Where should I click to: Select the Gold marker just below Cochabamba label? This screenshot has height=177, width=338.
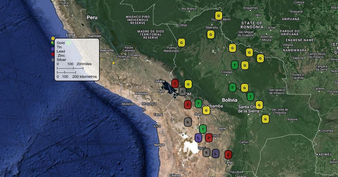click(x=206, y=110)
